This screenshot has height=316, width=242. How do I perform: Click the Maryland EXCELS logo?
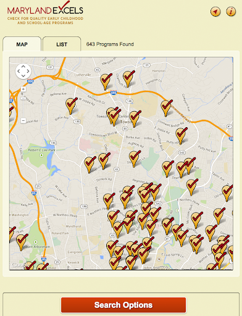45,13
